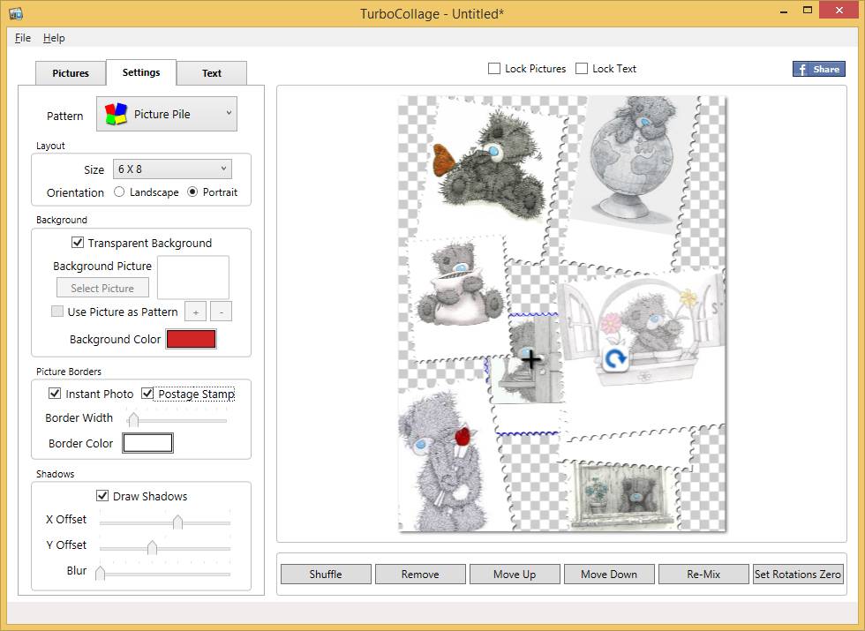
Task: Open the Help menu
Action: tap(54, 37)
